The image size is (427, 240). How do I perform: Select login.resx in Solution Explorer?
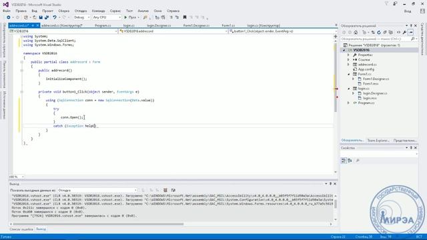tap(370, 98)
